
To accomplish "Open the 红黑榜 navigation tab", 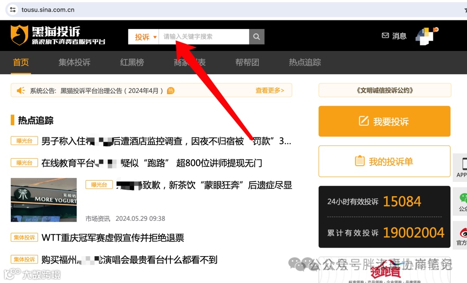I will click(132, 62).
